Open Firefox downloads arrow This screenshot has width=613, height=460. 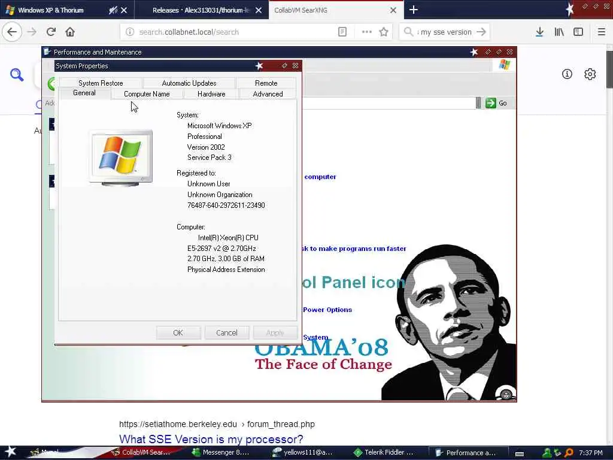tap(539, 32)
